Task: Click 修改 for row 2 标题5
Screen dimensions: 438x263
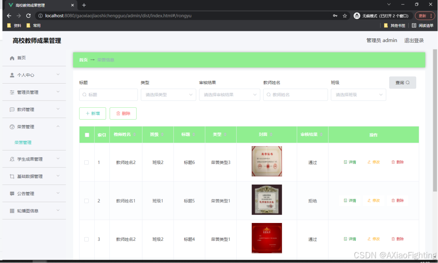Action: click(x=374, y=201)
